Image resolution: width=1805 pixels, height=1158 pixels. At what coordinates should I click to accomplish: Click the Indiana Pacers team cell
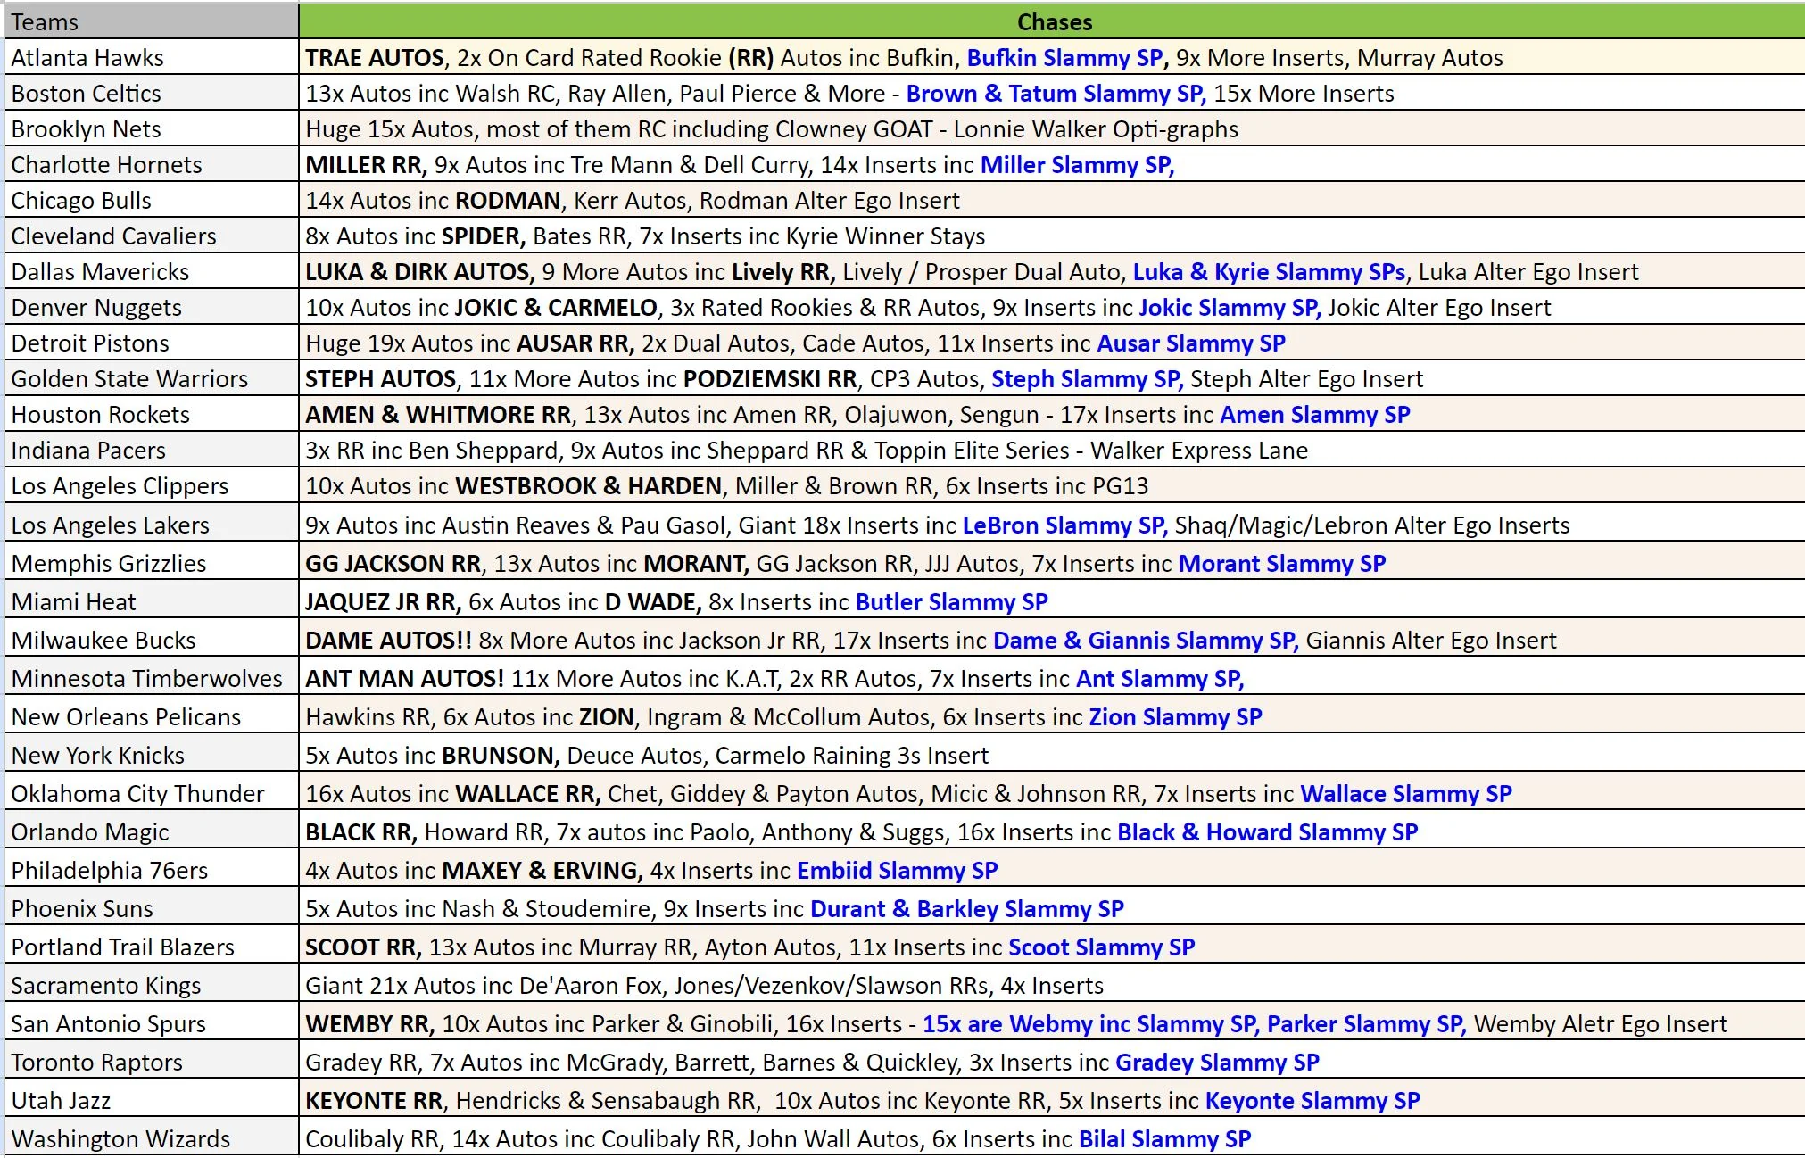(x=152, y=450)
